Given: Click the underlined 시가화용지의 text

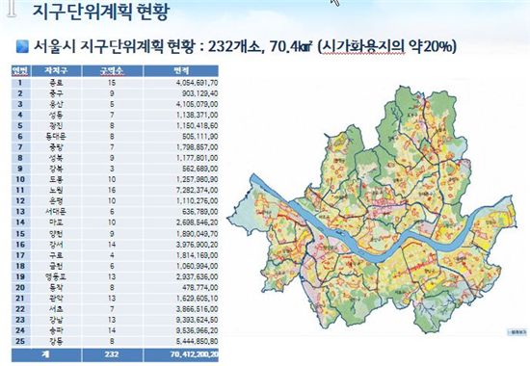Looking at the screenshot, I should [363, 46].
